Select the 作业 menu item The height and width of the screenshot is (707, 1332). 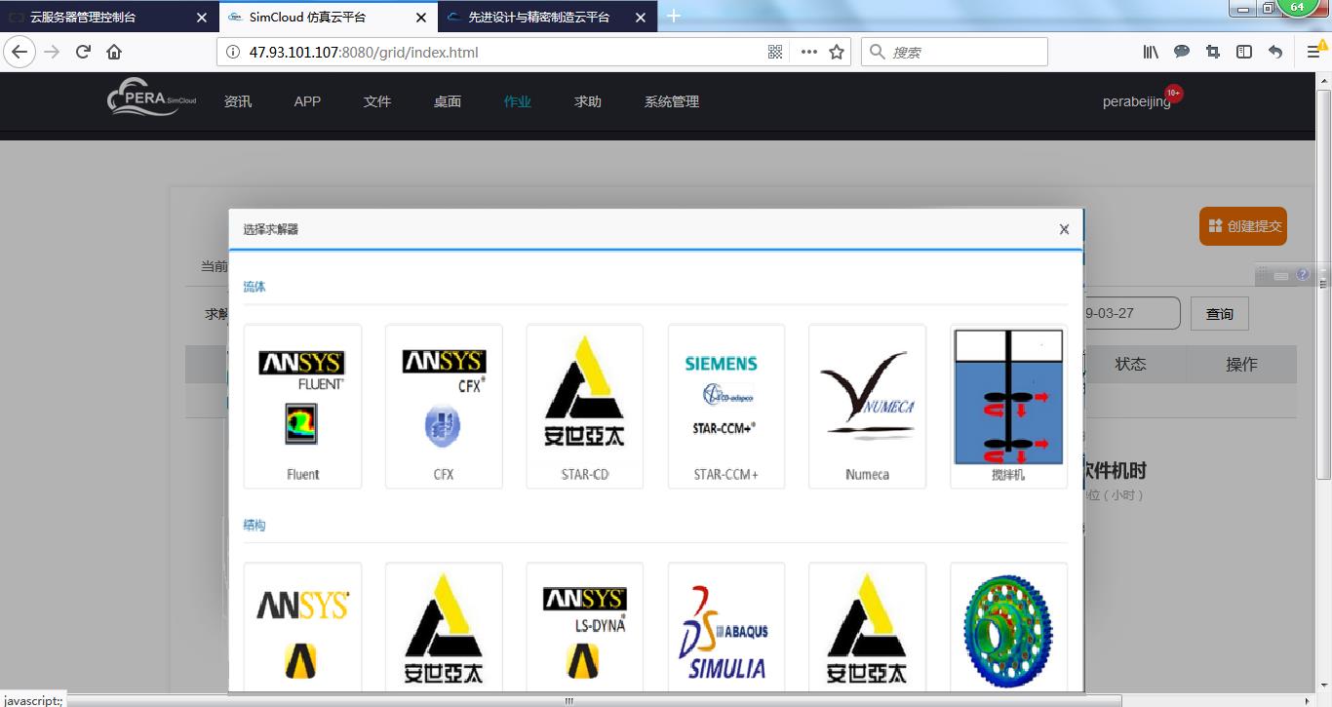(x=518, y=101)
